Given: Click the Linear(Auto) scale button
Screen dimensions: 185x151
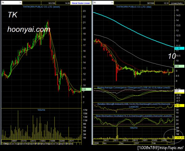Looking at the screenshot, I should tap(177, 3).
